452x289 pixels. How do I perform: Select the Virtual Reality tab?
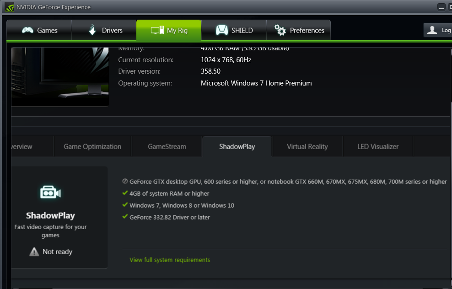[x=307, y=147]
